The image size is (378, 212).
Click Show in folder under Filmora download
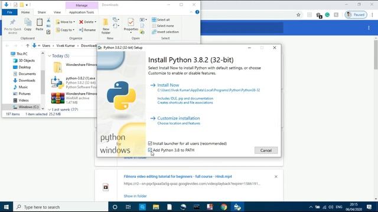point(135,196)
